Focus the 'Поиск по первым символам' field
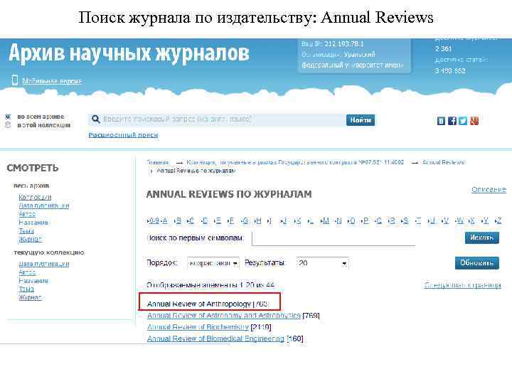Screen dimensions: 512x384 (334, 238)
